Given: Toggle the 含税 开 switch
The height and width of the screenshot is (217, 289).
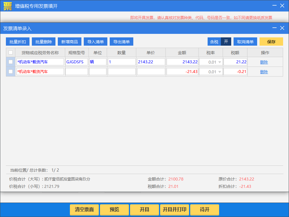Looking at the screenshot, I should [226, 42].
